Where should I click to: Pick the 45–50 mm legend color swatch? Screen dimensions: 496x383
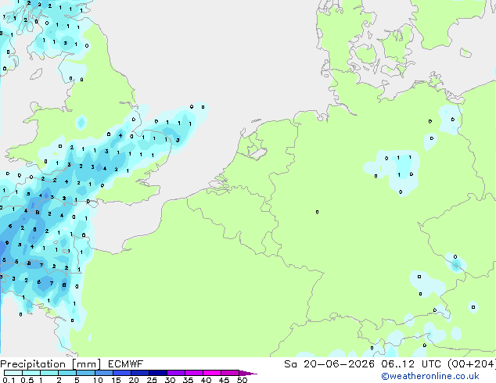(230, 373)
